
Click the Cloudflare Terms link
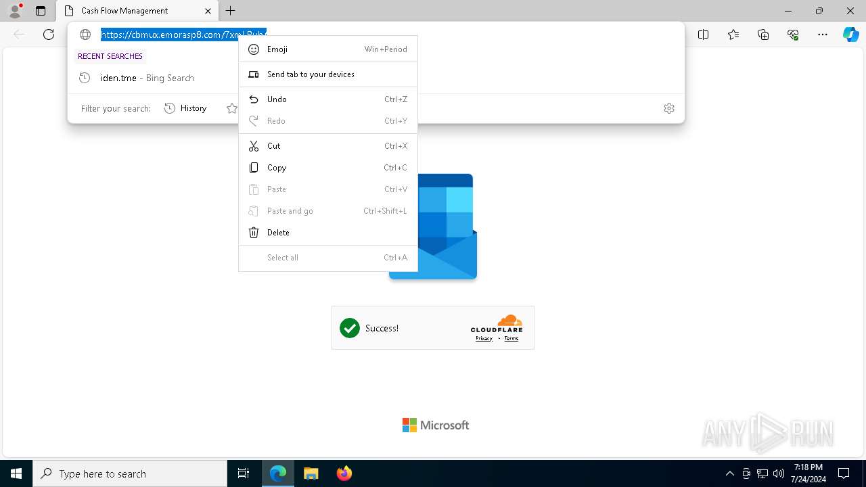pyautogui.click(x=511, y=338)
